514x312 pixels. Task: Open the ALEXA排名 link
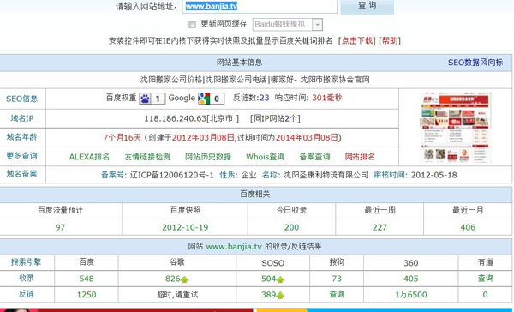coord(89,157)
